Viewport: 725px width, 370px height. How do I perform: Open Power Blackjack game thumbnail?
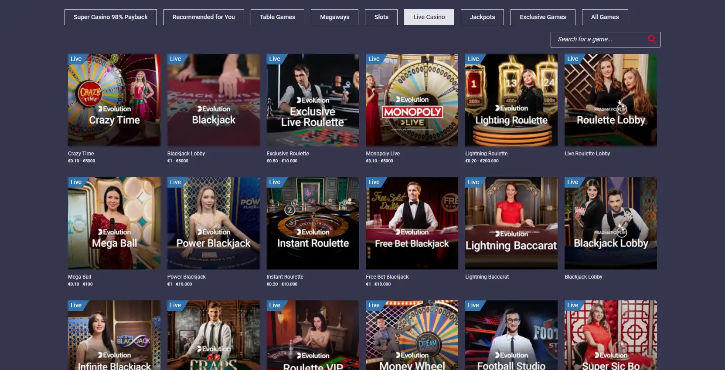(214, 223)
